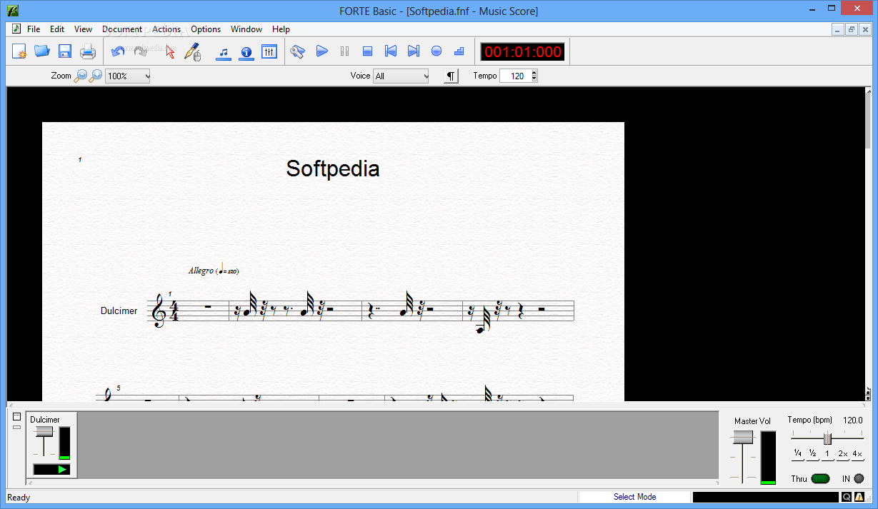Click the warning icon in status bar
This screenshot has width=878, height=509.
(859, 497)
